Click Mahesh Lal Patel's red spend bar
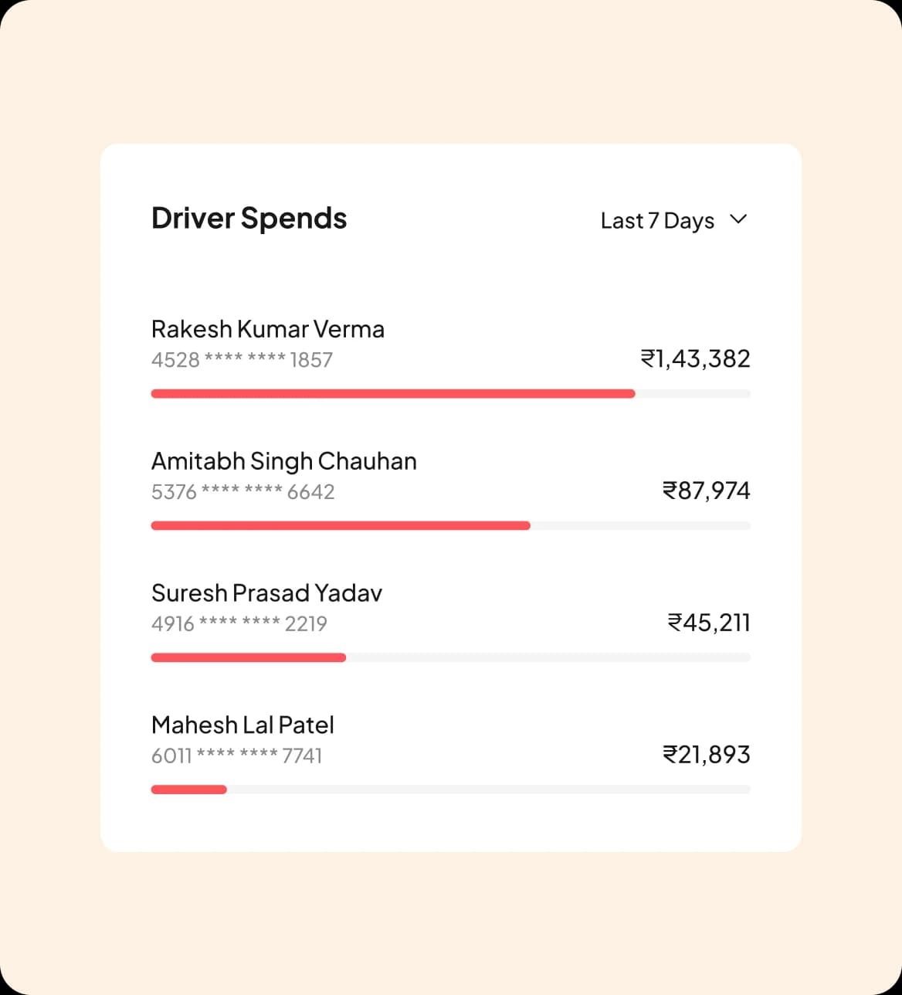Screen dimensions: 902x995 point(188,790)
